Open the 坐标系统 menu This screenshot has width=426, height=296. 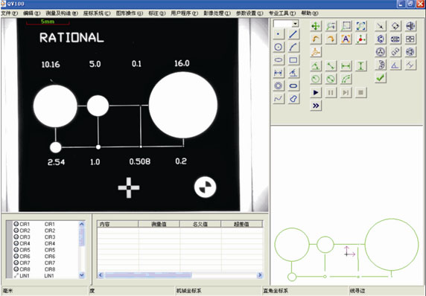97,13
